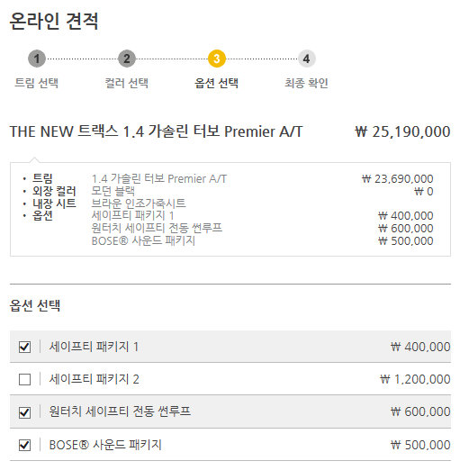The width and height of the screenshot is (460, 470).
Task: Click BOSE® 사운드 패키지 option label
Action: (x=105, y=445)
